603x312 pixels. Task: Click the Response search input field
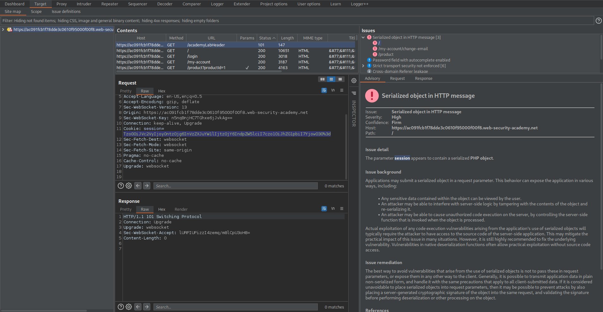235,307
